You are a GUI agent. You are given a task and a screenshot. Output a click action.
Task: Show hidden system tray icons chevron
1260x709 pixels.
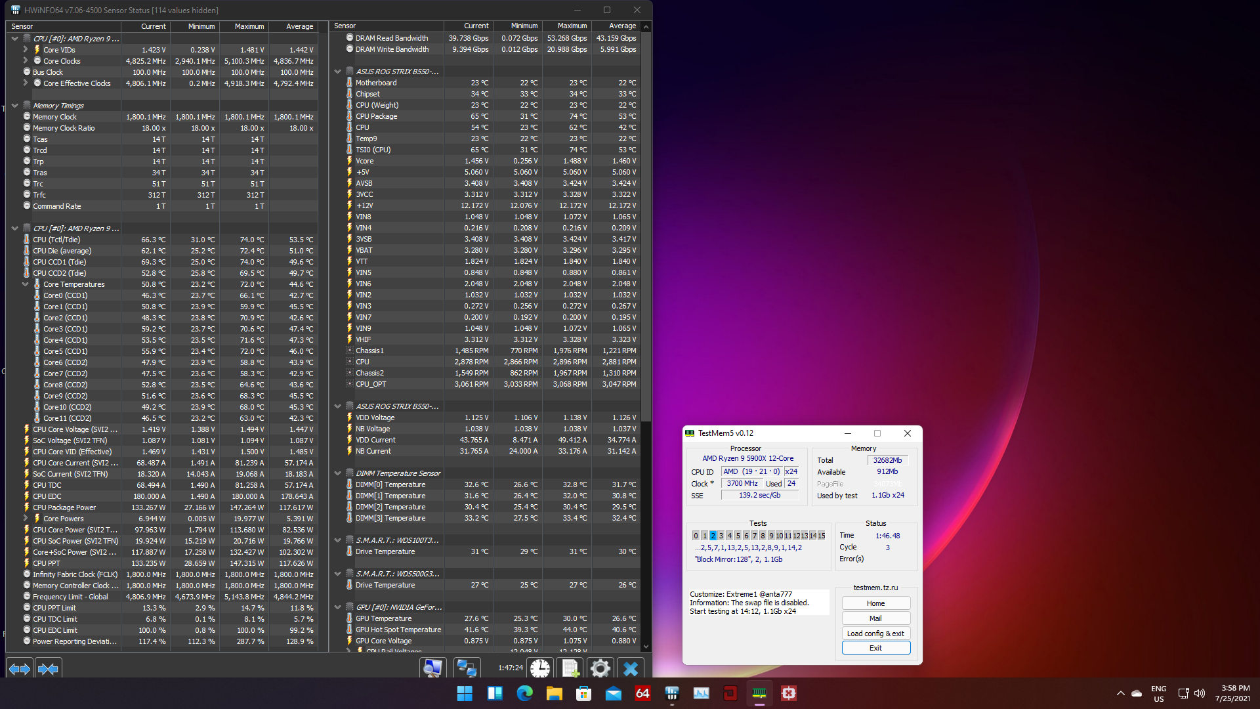tap(1120, 693)
